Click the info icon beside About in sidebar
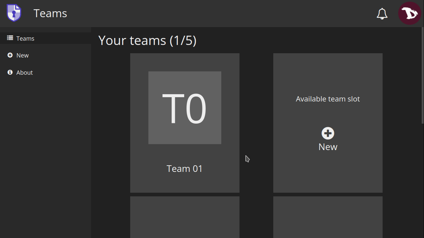The height and width of the screenshot is (238, 424). pyautogui.click(x=10, y=72)
